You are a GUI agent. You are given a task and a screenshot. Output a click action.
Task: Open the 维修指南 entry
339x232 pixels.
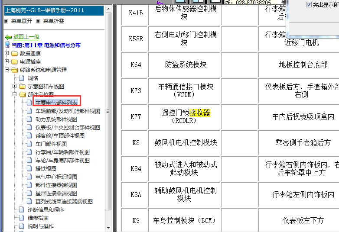point(38,218)
